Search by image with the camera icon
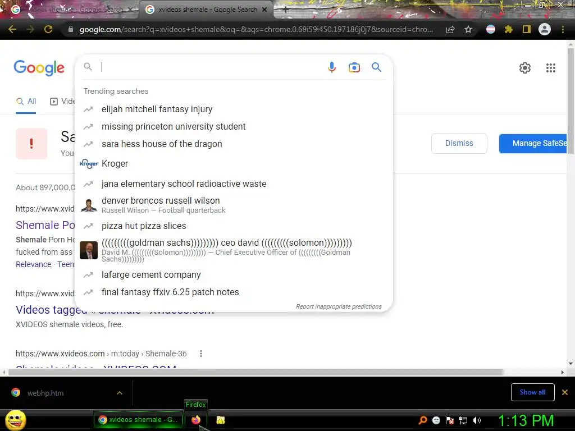575x431 pixels. [x=354, y=67]
